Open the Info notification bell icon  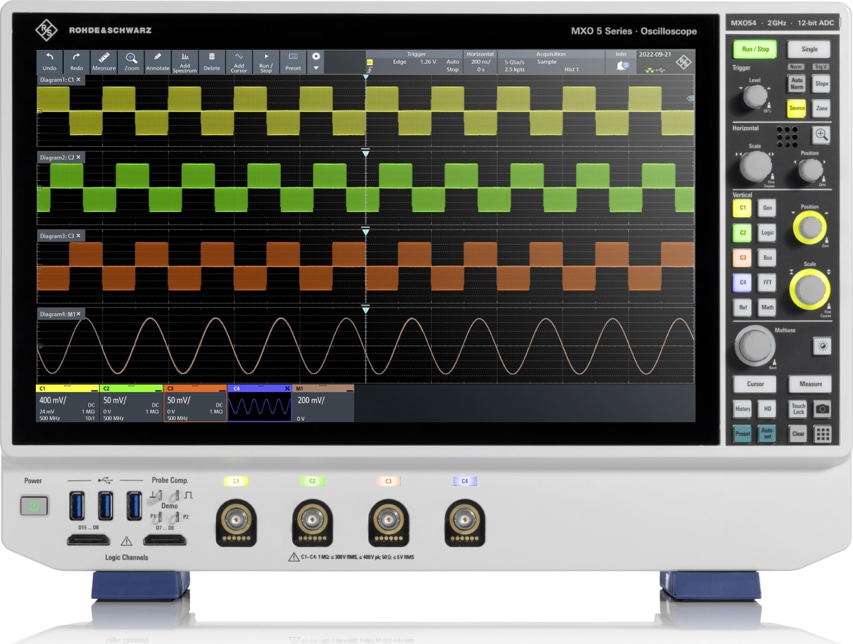click(622, 65)
